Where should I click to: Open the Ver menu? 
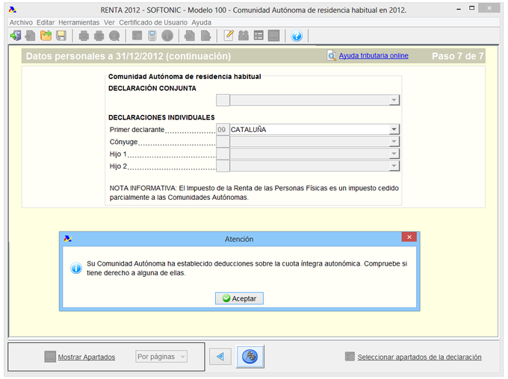tap(109, 22)
